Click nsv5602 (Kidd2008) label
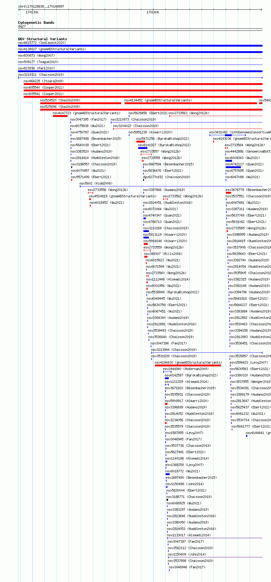Screen dimensions: 271x582 tap(96, 183)
